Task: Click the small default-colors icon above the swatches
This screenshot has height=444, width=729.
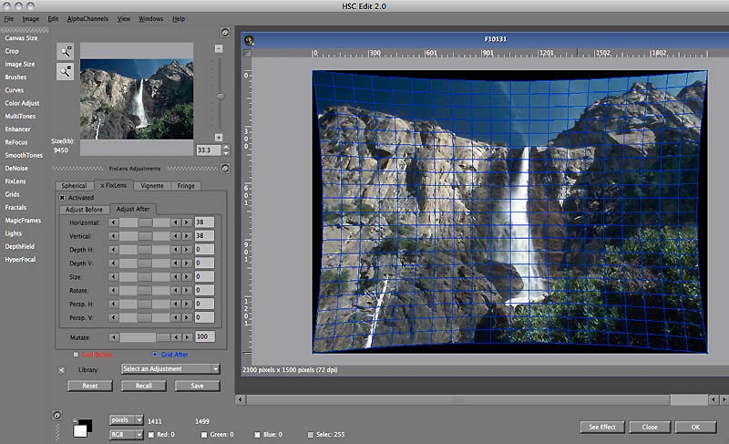Action: point(75,420)
